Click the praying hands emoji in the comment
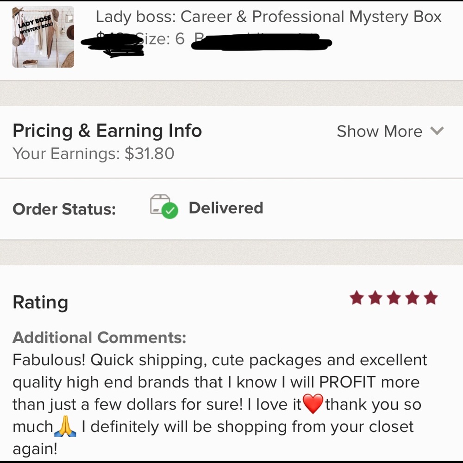Image resolution: width=463 pixels, height=463 pixels. pos(65,427)
